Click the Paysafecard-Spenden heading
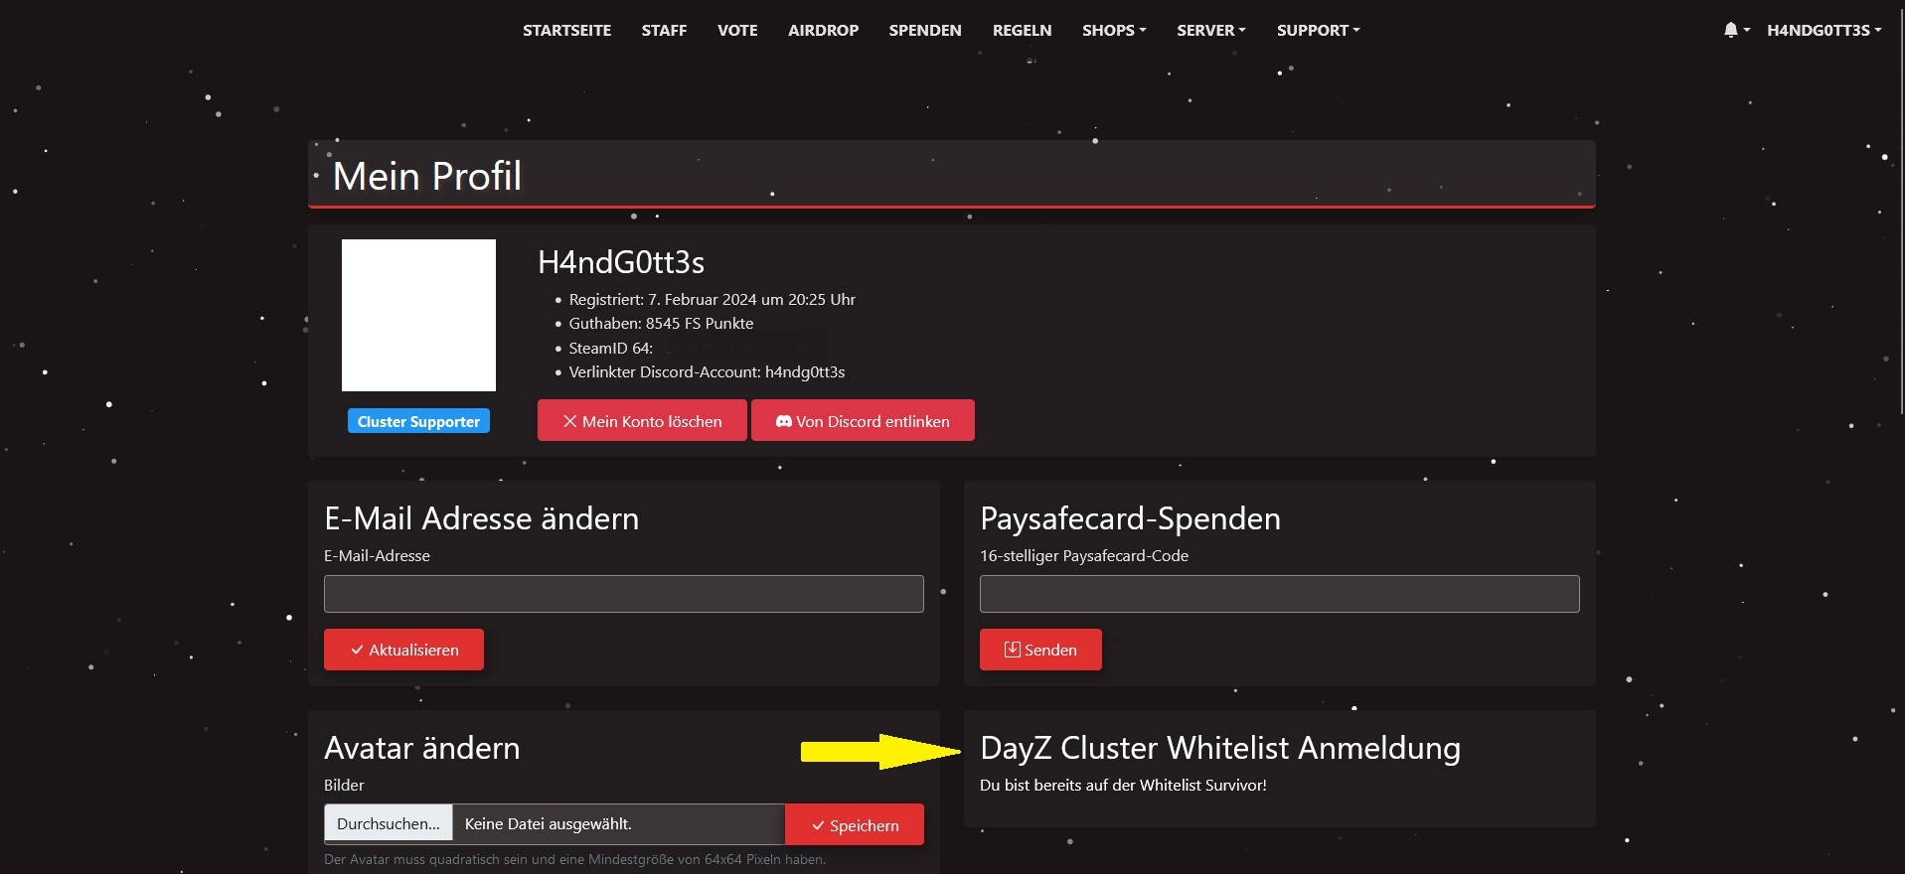The width and height of the screenshot is (1905, 874). [1130, 518]
